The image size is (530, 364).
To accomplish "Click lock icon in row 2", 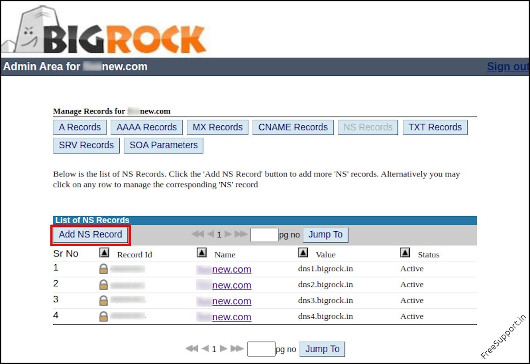I will tap(103, 285).
